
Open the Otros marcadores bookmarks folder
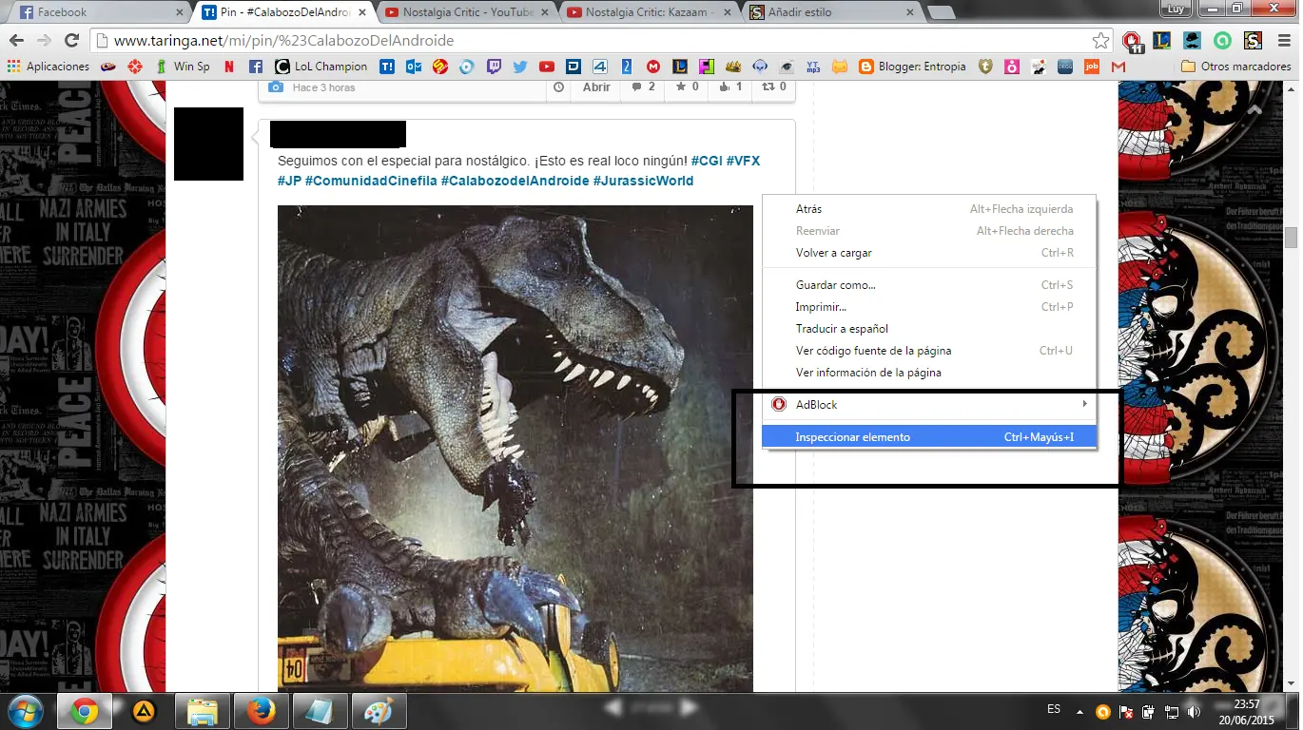[x=1235, y=67]
